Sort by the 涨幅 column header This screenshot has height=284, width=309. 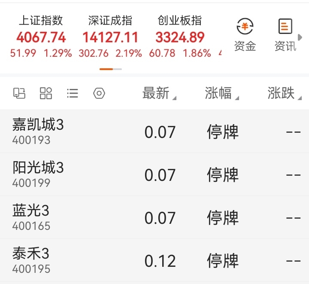coord(222,93)
